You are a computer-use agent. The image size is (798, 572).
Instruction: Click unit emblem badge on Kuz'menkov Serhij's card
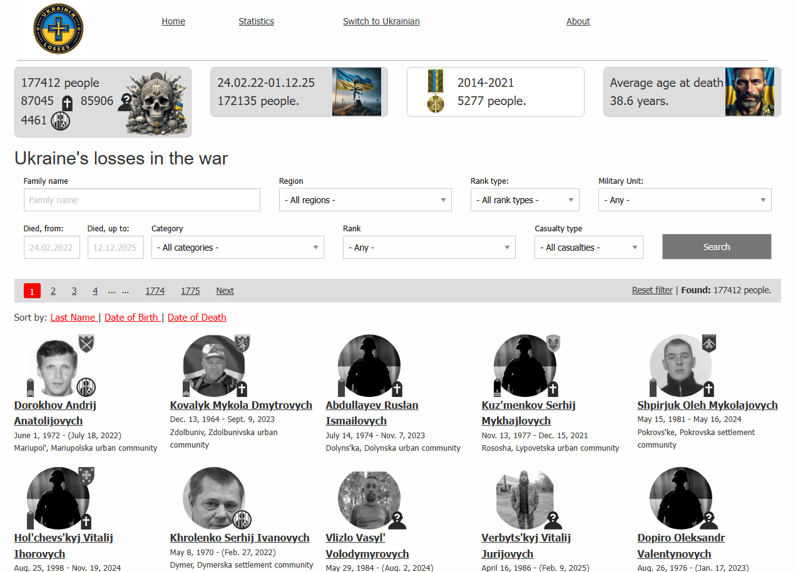pos(553,344)
